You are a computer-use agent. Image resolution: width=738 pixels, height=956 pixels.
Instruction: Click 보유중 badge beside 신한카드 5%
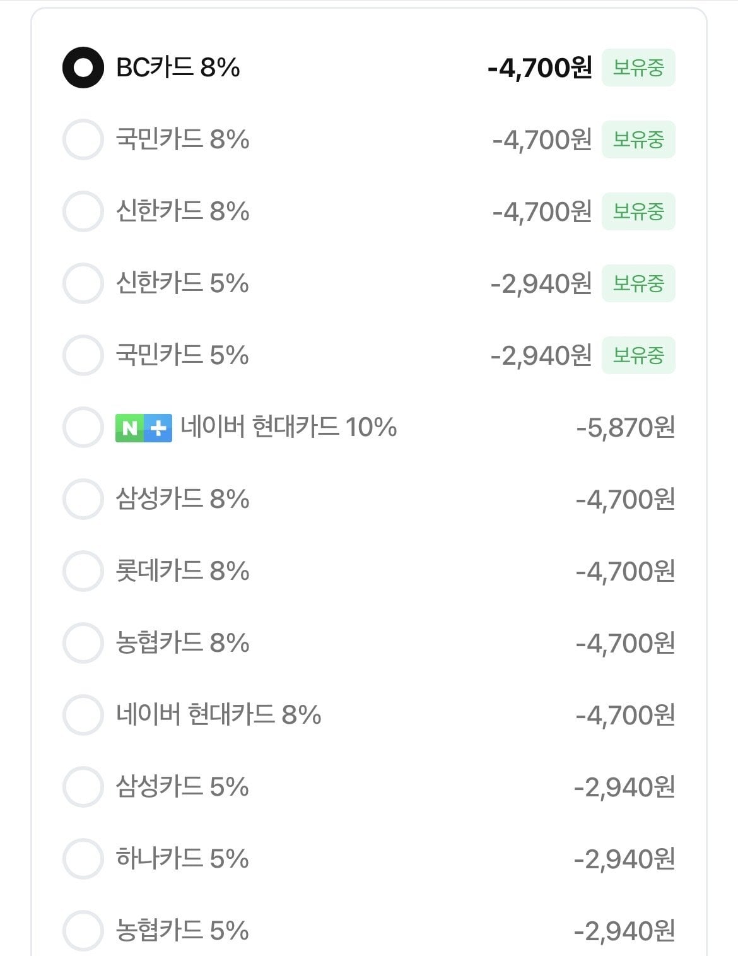click(x=638, y=283)
